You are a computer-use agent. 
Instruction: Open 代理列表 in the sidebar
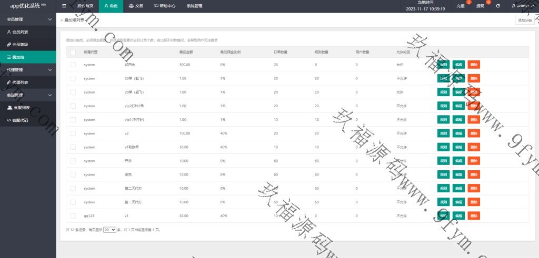point(21,82)
